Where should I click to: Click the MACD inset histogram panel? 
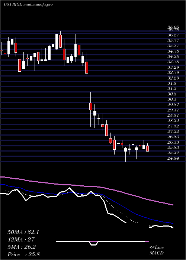click(x=102, y=241)
